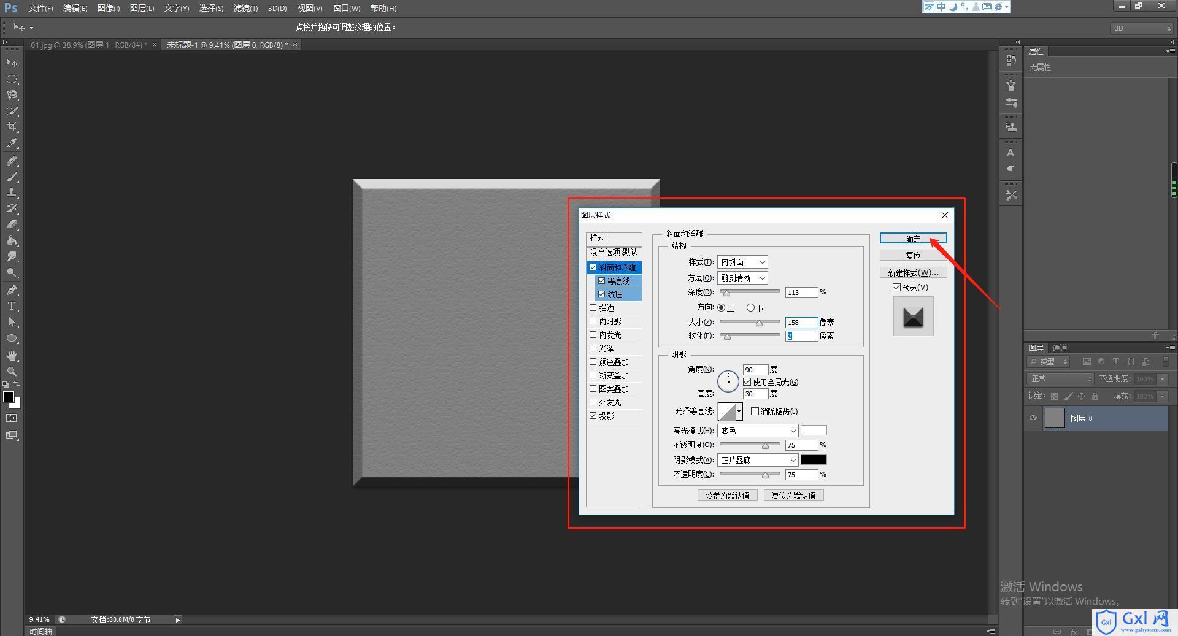Select the Type tool

tap(12, 306)
